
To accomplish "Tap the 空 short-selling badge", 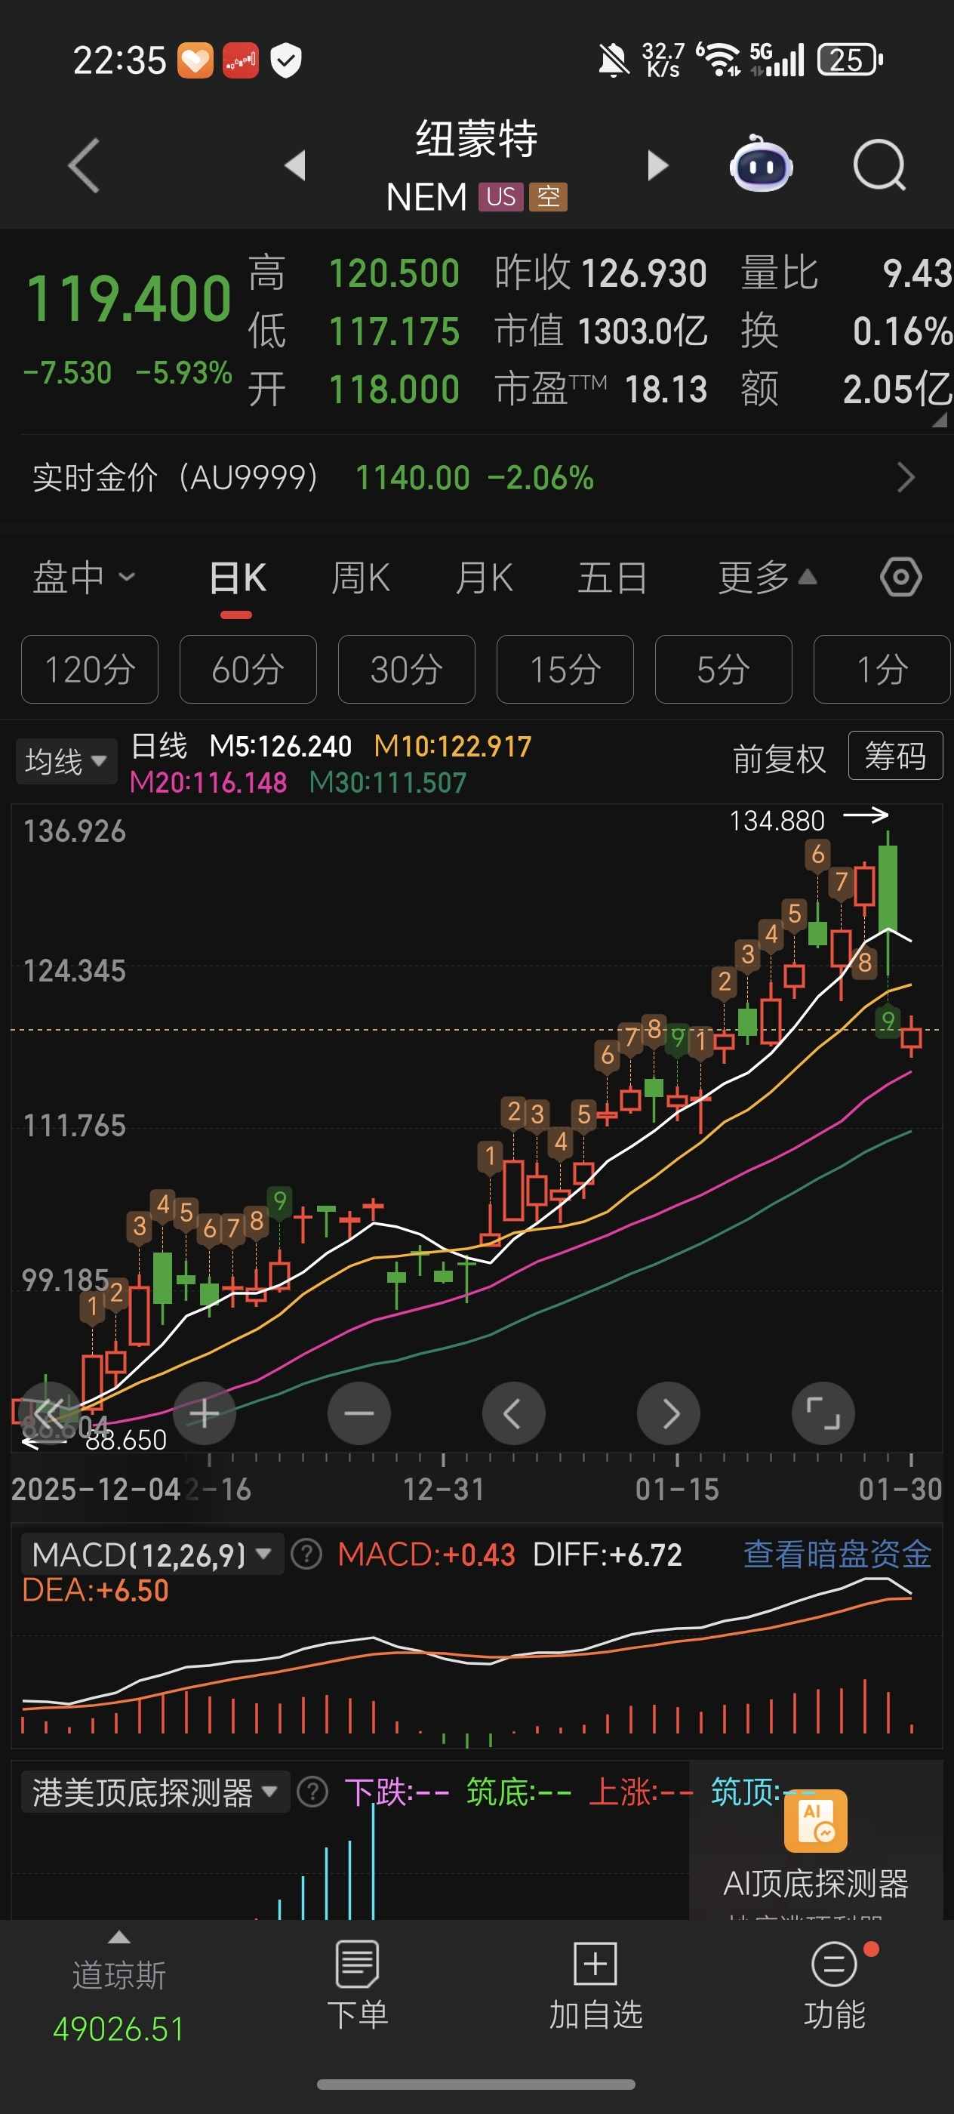I will pyautogui.click(x=548, y=197).
